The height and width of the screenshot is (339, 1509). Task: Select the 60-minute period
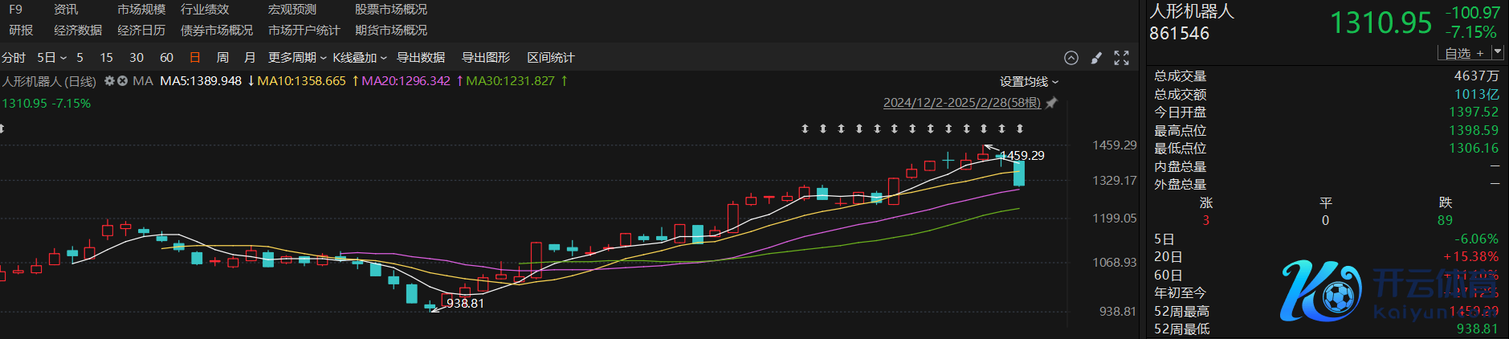[x=166, y=58]
